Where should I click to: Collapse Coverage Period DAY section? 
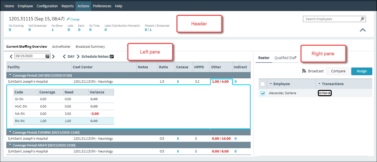click(10, 75)
